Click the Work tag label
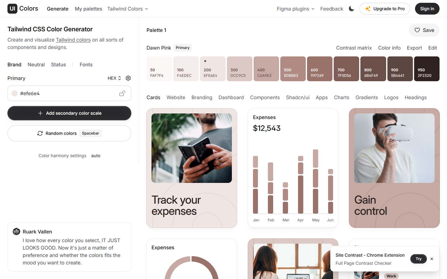This screenshot has height=279, width=447. point(391,276)
